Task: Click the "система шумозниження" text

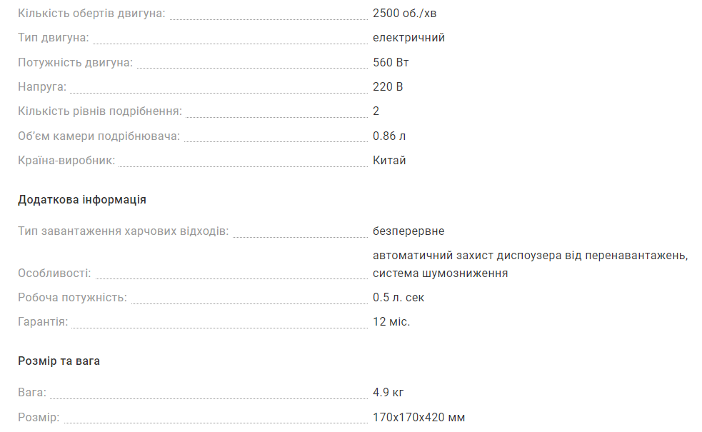Action: tap(440, 273)
